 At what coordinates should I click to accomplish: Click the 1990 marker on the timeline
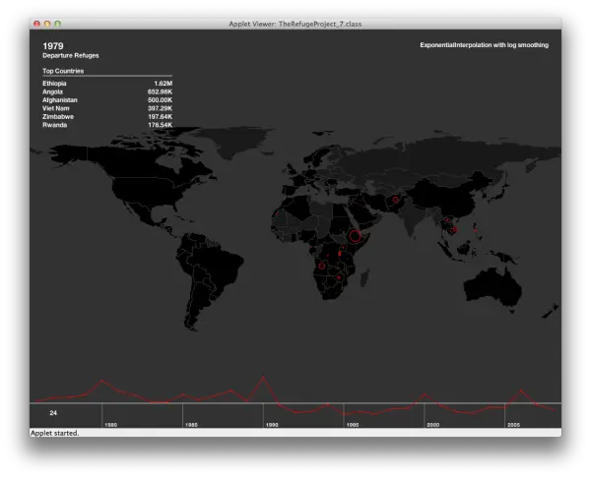click(272, 425)
